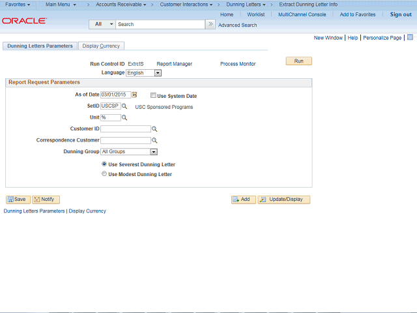Open the Report Manager link
This screenshot has width=417, height=313.
click(174, 64)
